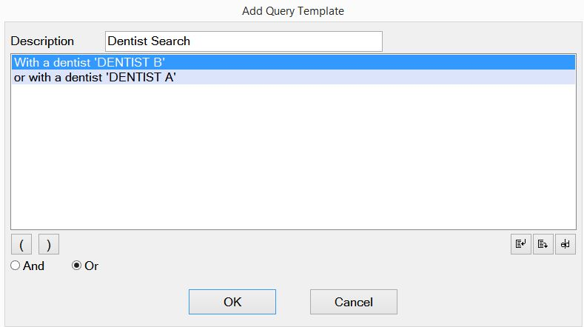Click the append query line icon
The height and width of the screenshot is (327, 584).
coord(543,244)
